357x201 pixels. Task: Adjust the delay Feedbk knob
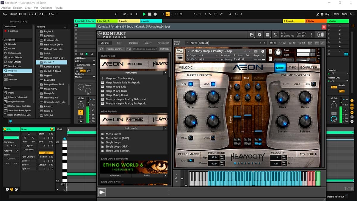[213, 97]
